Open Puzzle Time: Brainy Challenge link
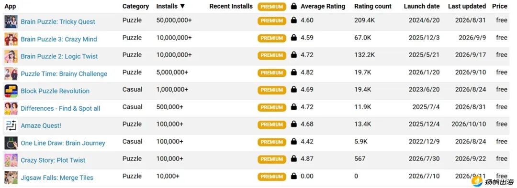This screenshot has width=517, height=188. (64, 73)
